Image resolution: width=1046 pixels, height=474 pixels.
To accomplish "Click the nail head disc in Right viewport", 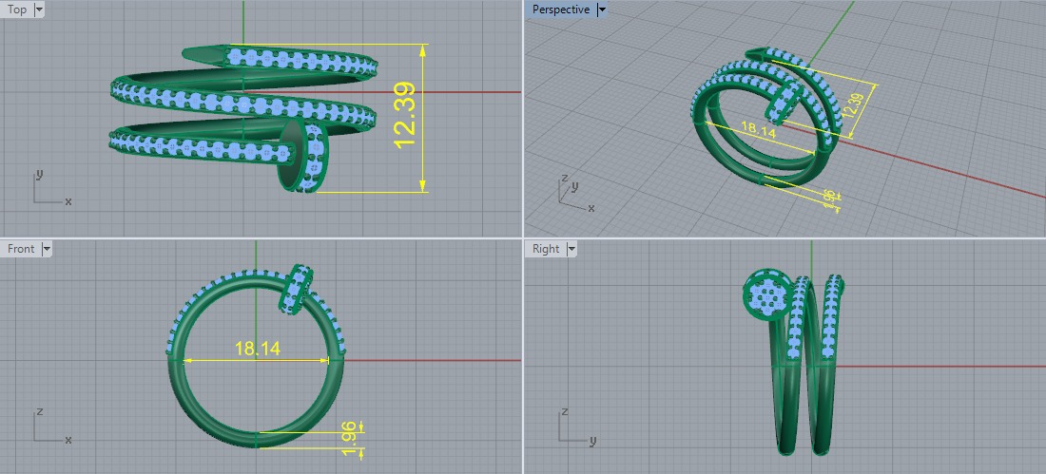I will coord(767,294).
